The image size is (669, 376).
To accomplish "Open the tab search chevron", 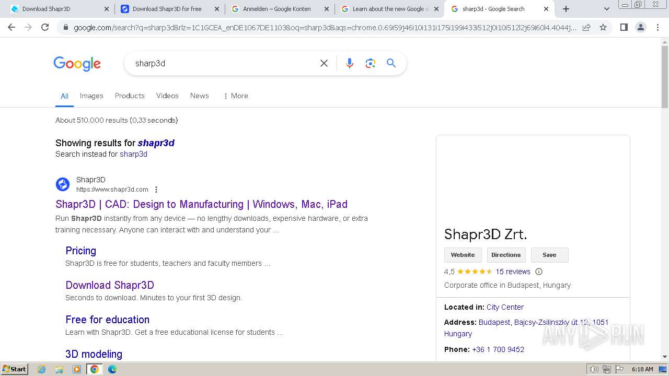I will tap(606, 9).
